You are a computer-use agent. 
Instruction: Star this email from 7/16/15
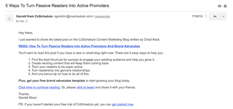206,16
